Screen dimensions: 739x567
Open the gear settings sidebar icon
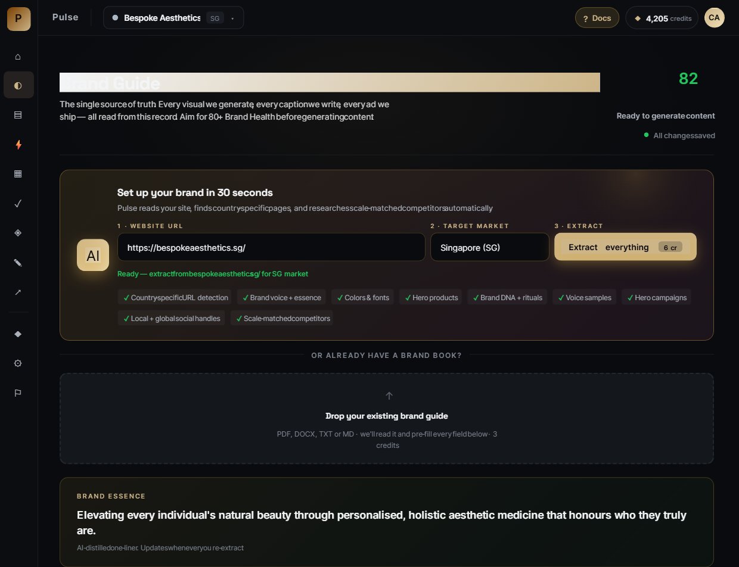pyautogui.click(x=18, y=363)
